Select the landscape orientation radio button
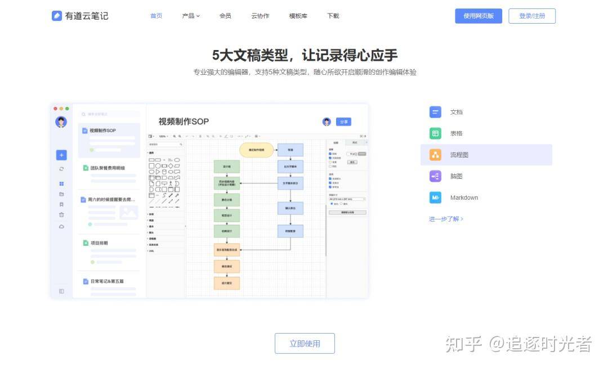Viewport: 608px width, 369px height. pos(341,204)
